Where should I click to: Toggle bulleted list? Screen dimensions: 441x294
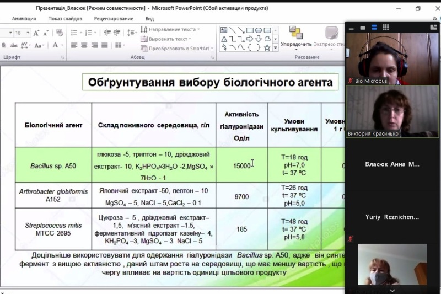pos(74,33)
